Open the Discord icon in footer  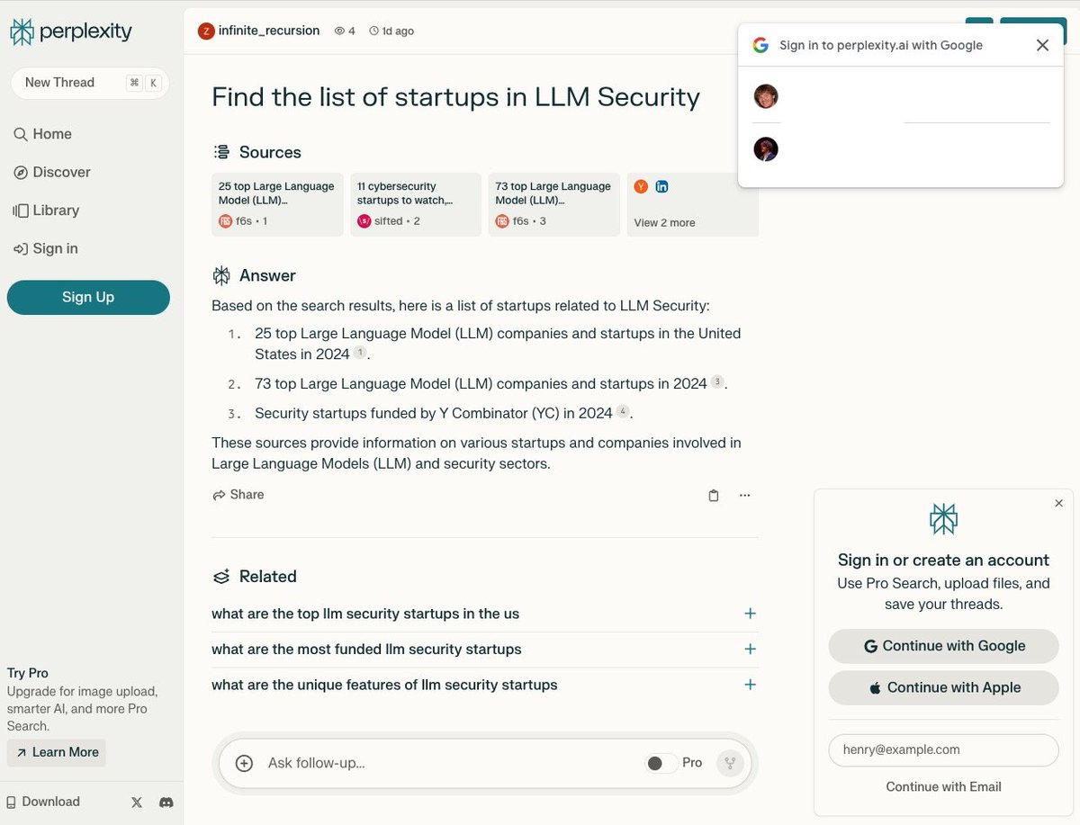pyautogui.click(x=166, y=802)
